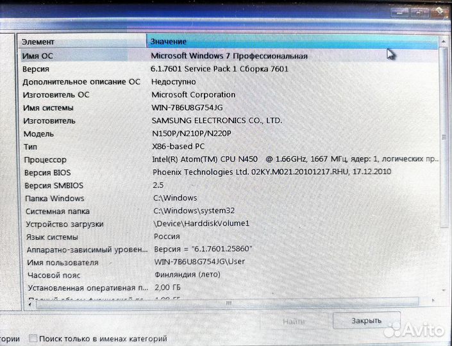The height and width of the screenshot is (346, 452).
Task: Click the X86-based PC value
Action: click(x=178, y=147)
